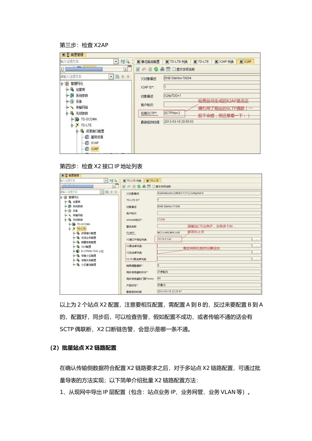
Task: Click PLMN field showing MCC=460,MNC=08
Action: pos(209,233)
